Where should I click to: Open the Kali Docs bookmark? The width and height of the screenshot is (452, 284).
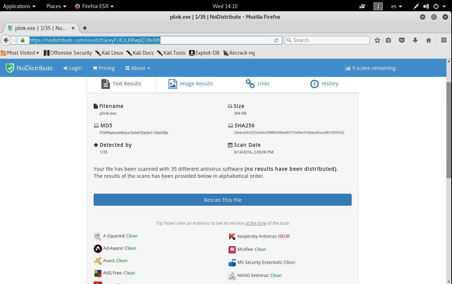point(140,53)
